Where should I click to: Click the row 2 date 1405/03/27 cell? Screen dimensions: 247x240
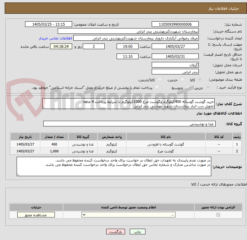[25, 151]
